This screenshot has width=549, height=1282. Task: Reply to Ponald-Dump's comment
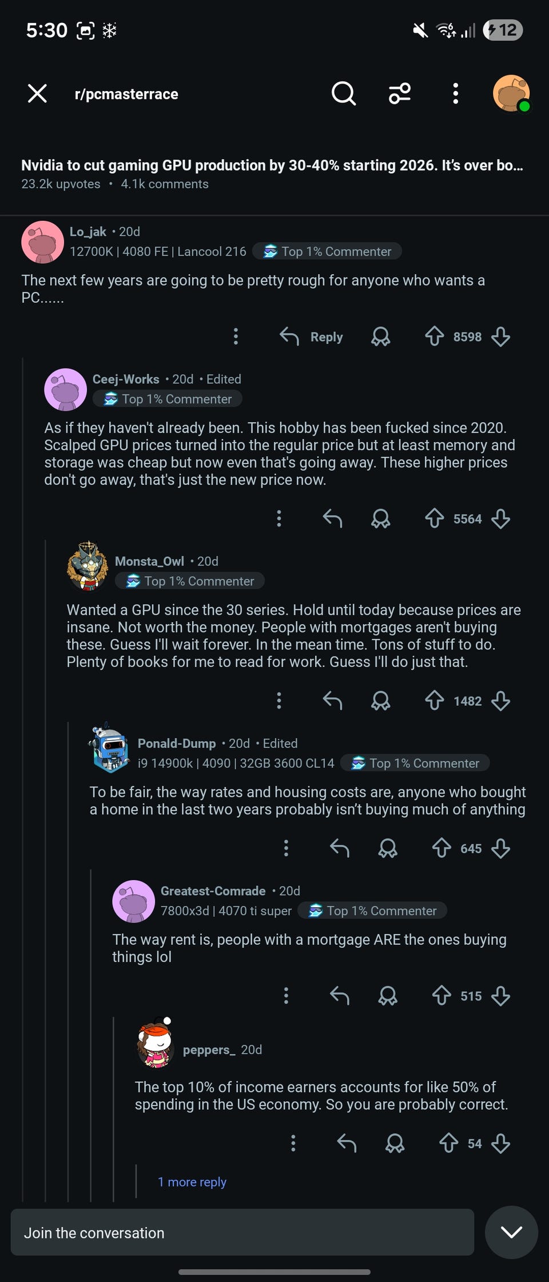(340, 848)
